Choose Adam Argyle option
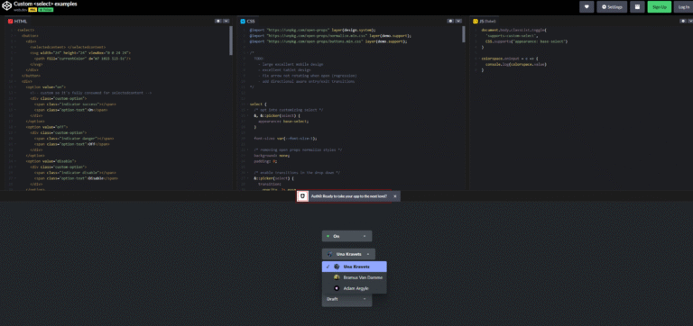Image resolution: width=693 pixels, height=326 pixels. tap(355, 288)
